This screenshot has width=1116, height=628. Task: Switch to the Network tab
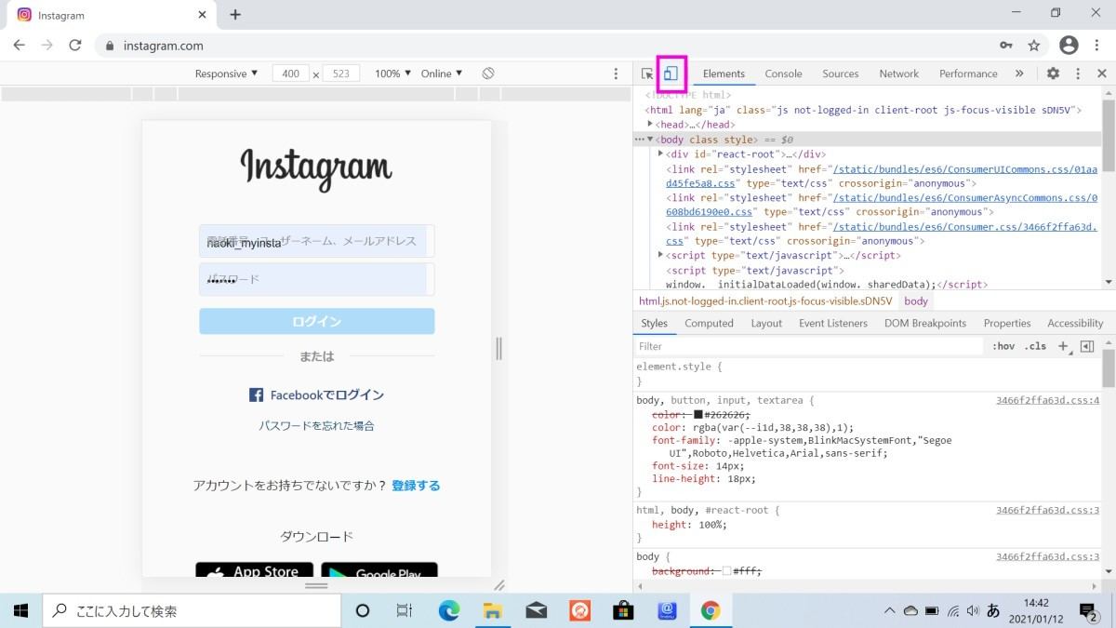click(x=899, y=73)
